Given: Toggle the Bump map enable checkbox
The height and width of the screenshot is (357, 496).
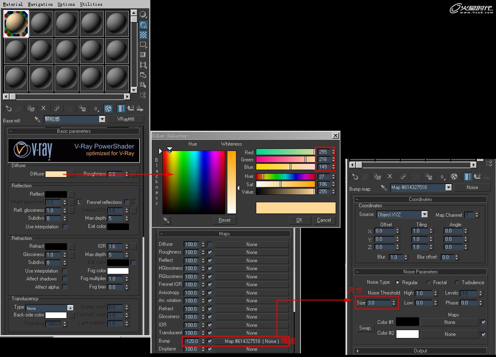Looking at the screenshot, I should (x=210, y=341).
